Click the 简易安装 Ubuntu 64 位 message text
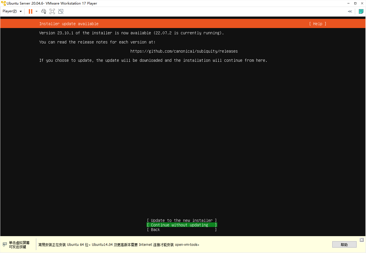Screen dimensions: 366x253 click(x=119, y=245)
